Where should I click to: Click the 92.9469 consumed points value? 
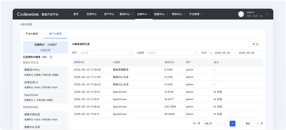point(169,114)
